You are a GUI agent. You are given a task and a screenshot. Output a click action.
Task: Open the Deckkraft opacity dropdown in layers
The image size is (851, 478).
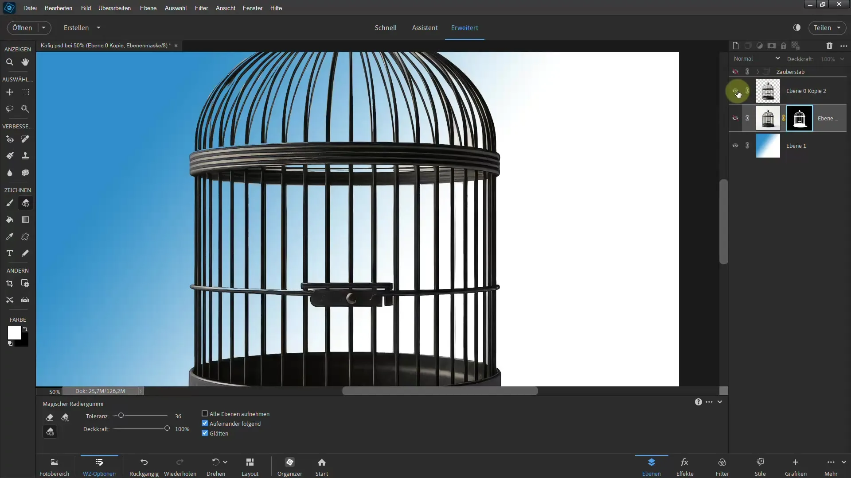click(x=842, y=59)
